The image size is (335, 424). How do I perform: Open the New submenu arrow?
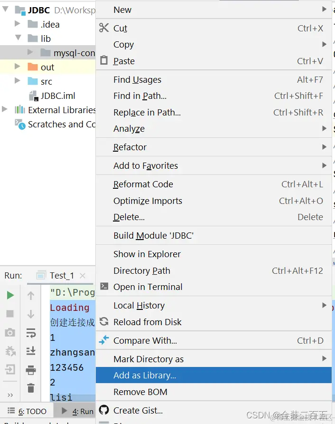pos(324,9)
